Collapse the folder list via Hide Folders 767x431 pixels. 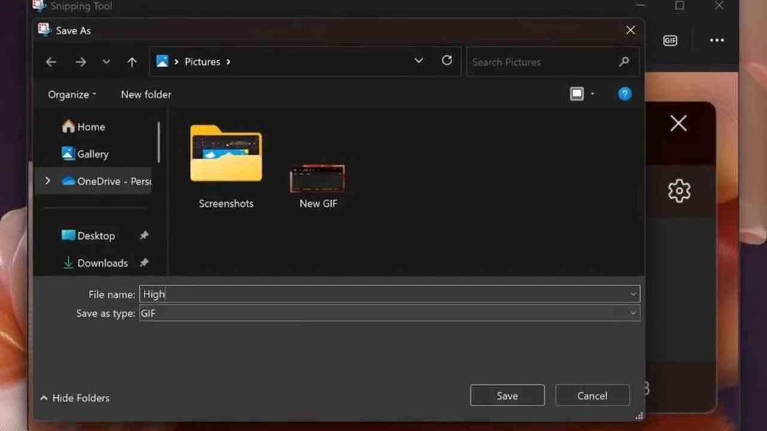coord(74,398)
